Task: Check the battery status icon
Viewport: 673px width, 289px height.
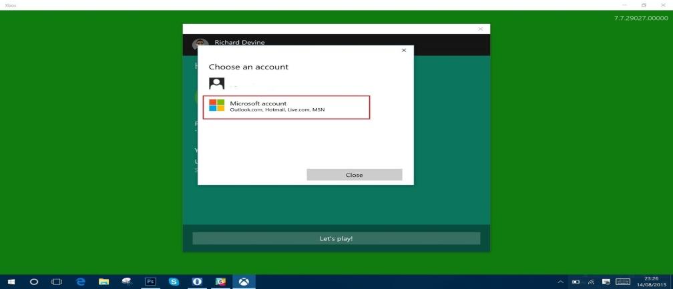Action: tap(576, 282)
